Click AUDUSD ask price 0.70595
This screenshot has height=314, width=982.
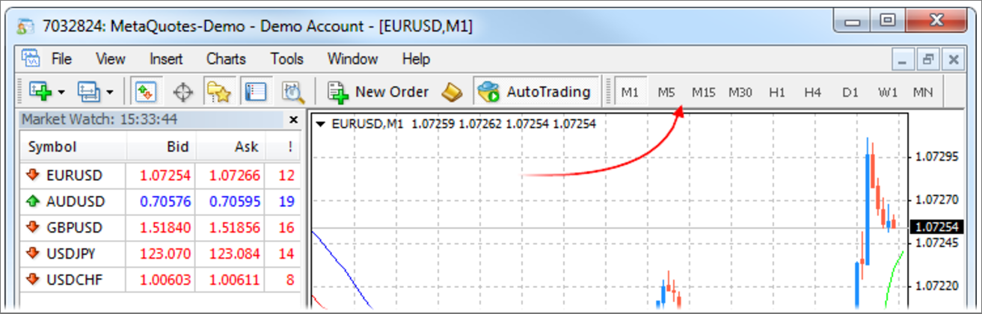235,202
